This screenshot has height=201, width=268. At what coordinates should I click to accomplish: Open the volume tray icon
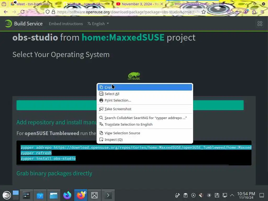pyautogui.click(x=201, y=195)
